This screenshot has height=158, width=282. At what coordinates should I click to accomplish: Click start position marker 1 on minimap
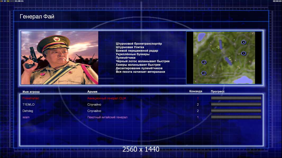[x=244, y=53]
